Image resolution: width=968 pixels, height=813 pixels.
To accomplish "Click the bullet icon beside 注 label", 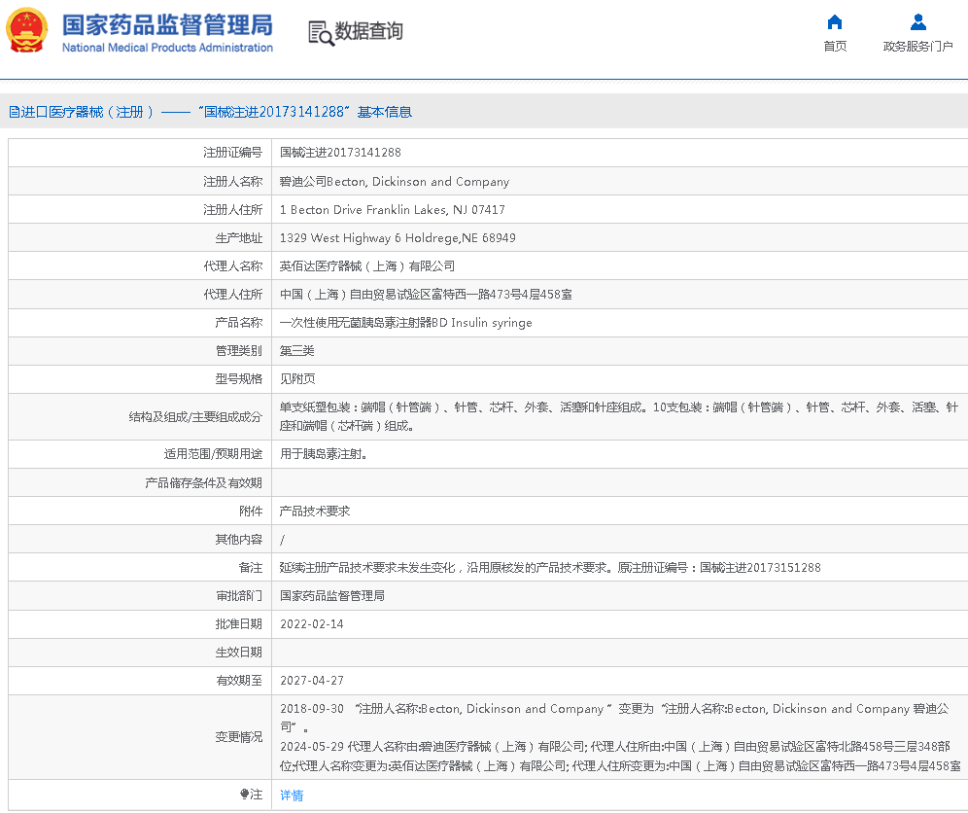I will coord(245,795).
